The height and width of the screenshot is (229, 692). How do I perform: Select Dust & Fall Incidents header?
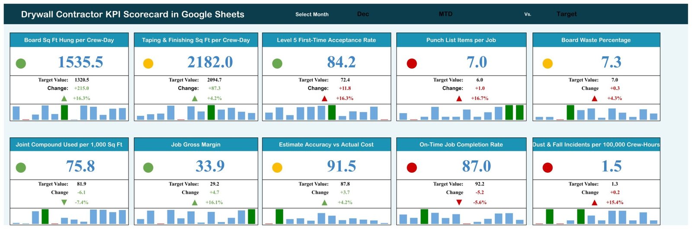pyautogui.click(x=596, y=145)
